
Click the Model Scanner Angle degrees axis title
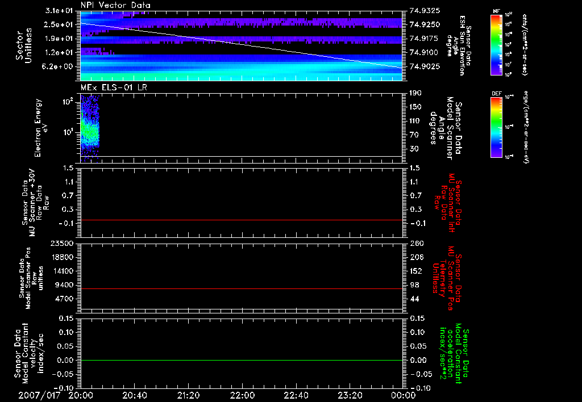point(447,128)
